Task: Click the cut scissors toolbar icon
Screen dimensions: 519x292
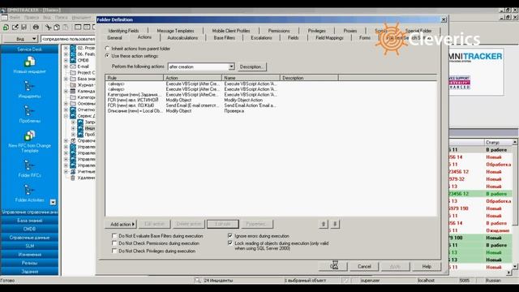Action: click(49, 28)
